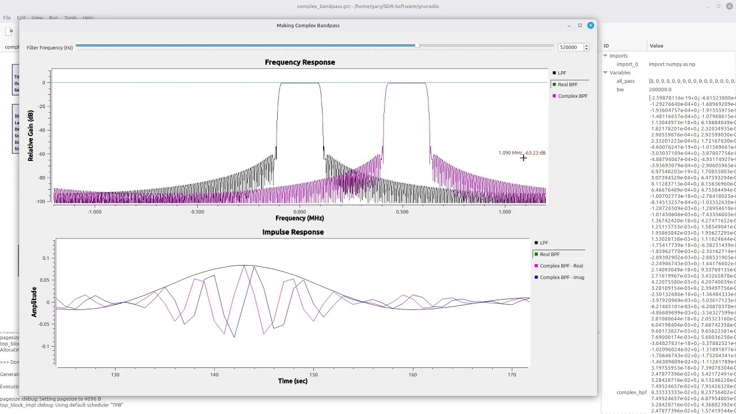The width and height of the screenshot is (736, 414).
Task: Toggle Complex BPF - Imag trace in Impulse legend
Action: click(559, 277)
